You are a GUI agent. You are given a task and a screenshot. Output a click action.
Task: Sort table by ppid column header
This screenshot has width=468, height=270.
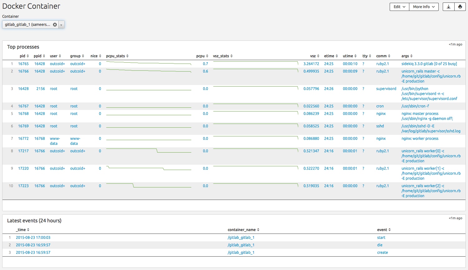tap(39, 56)
